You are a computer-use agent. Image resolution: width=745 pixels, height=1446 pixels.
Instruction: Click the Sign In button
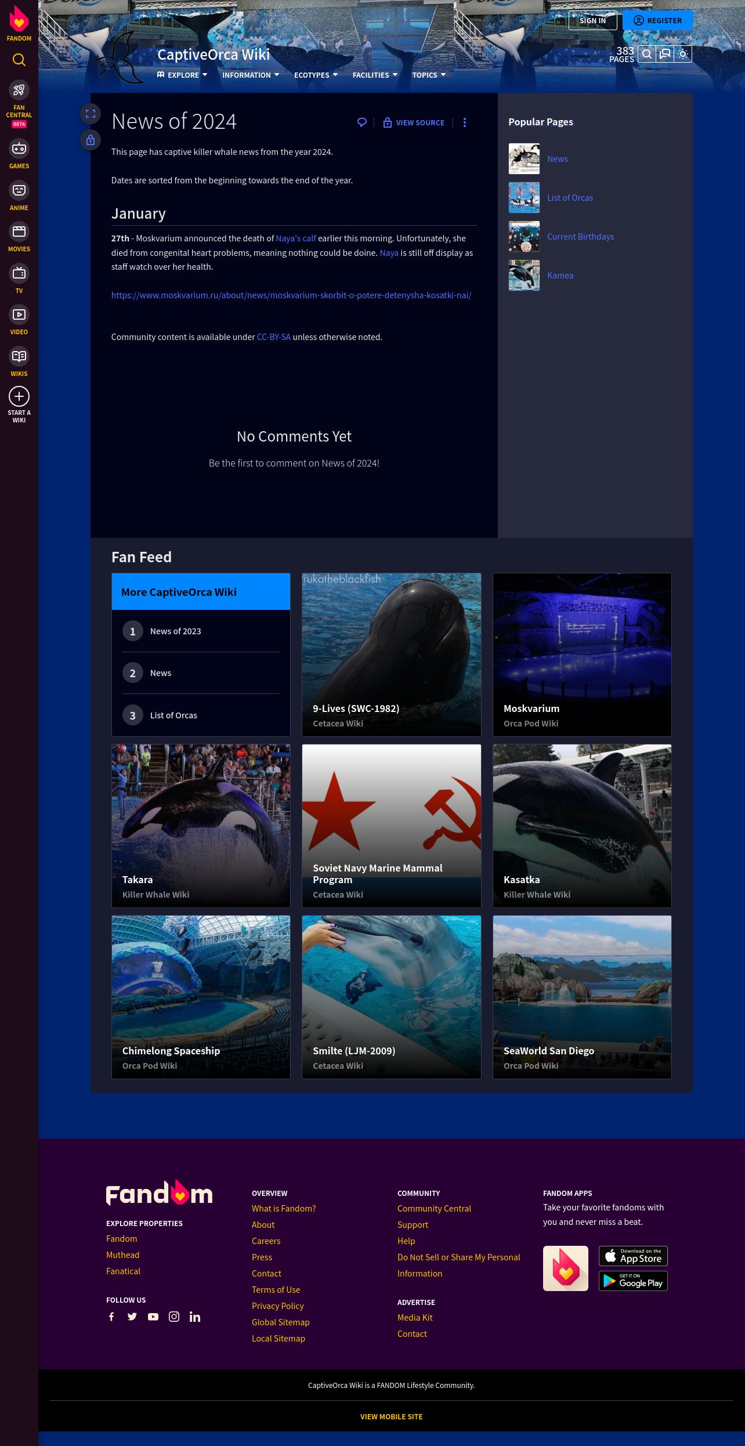click(592, 20)
